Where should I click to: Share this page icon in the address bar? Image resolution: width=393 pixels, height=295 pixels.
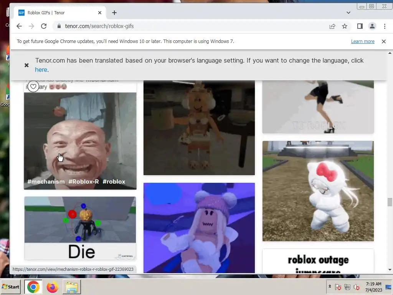pyautogui.click(x=332, y=26)
